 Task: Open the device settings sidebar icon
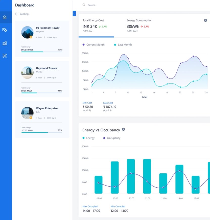pyautogui.click(x=5, y=30)
